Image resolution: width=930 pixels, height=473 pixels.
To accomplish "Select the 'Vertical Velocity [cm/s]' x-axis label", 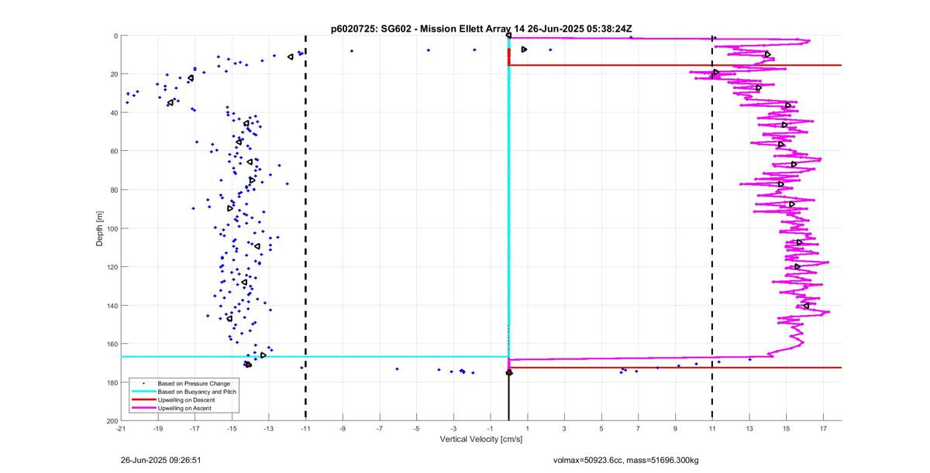I will pyautogui.click(x=481, y=440).
